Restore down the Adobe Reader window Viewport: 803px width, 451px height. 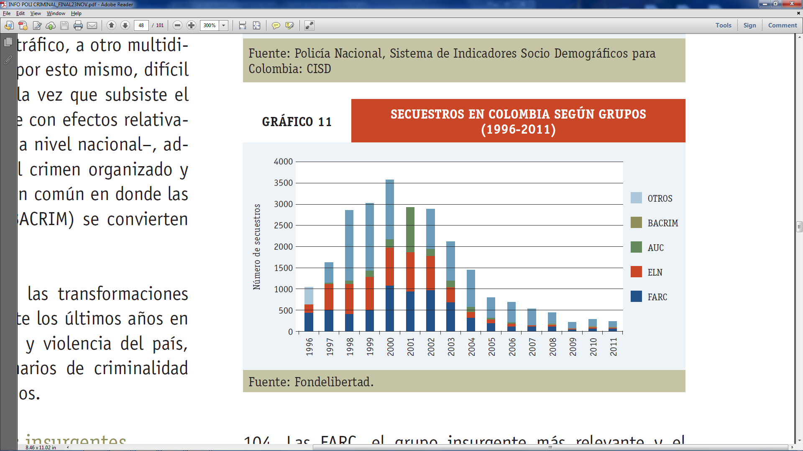776,4
